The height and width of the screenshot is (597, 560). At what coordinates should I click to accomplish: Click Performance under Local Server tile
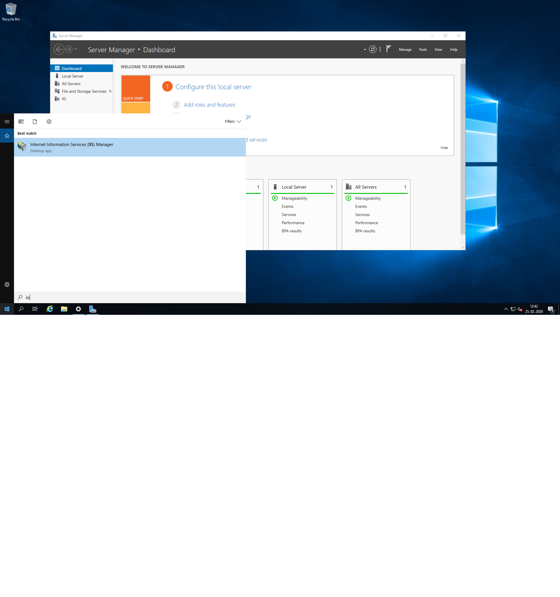click(293, 222)
